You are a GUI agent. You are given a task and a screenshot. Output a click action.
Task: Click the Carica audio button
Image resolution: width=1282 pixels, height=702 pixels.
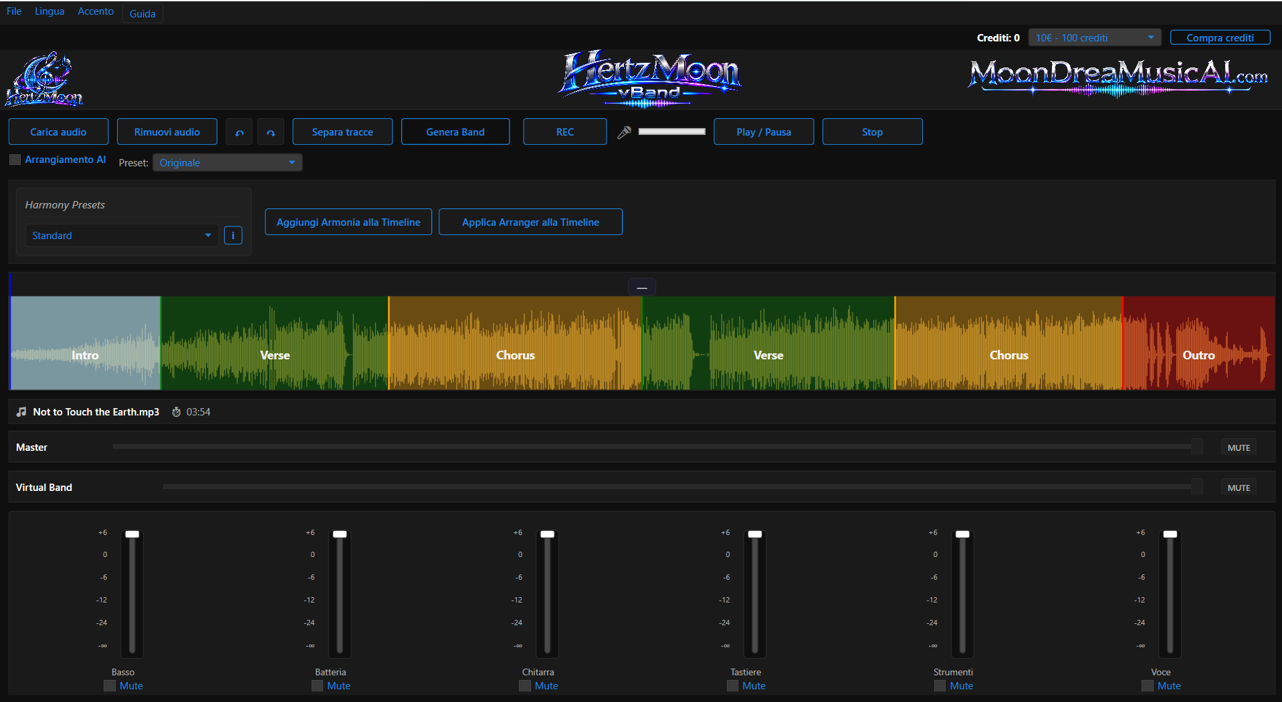pyautogui.click(x=58, y=132)
